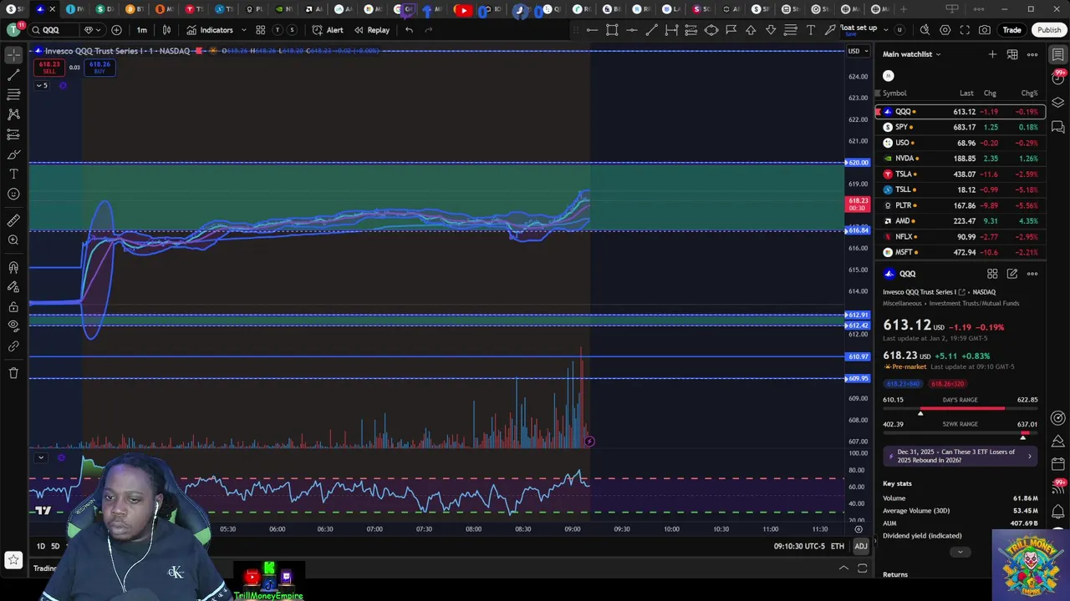This screenshot has width=1070, height=601.
Task: Open the patterns tool in left toolbar
Action: [13, 114]
